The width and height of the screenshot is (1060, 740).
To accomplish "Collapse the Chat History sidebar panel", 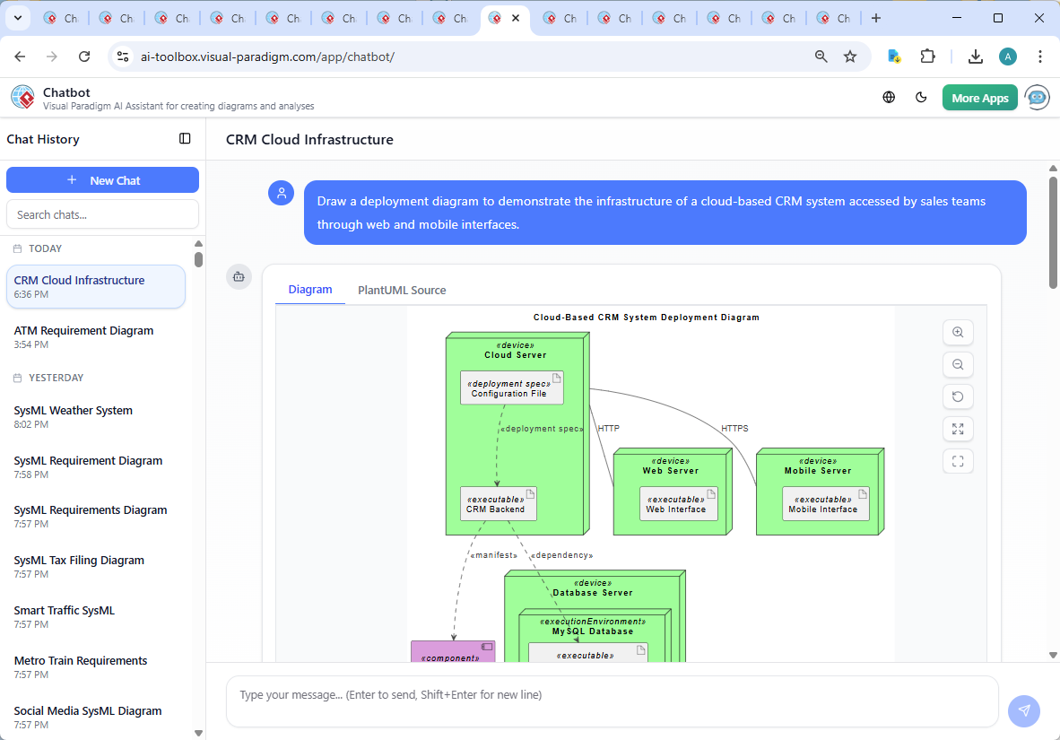I will click(x=185, y=138).
